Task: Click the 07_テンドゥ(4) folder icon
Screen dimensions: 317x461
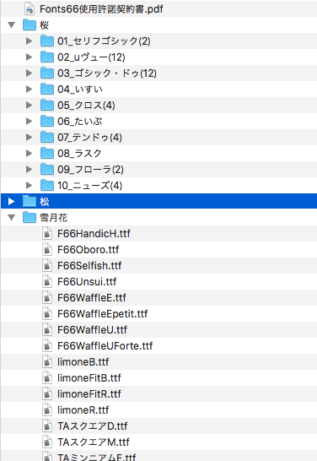Action: pos(47,137)
